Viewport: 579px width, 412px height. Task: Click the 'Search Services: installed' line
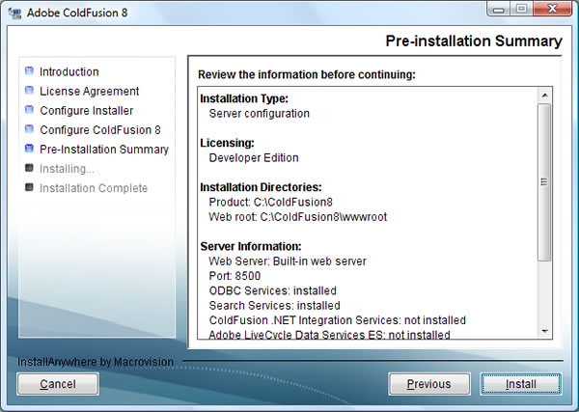click(274, 305)
